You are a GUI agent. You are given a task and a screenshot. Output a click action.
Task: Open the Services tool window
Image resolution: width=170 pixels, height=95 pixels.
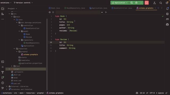[3, 67]
